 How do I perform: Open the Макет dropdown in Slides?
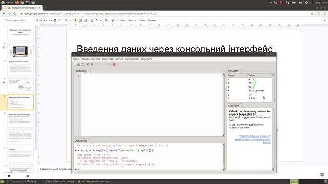click(132, 20)
